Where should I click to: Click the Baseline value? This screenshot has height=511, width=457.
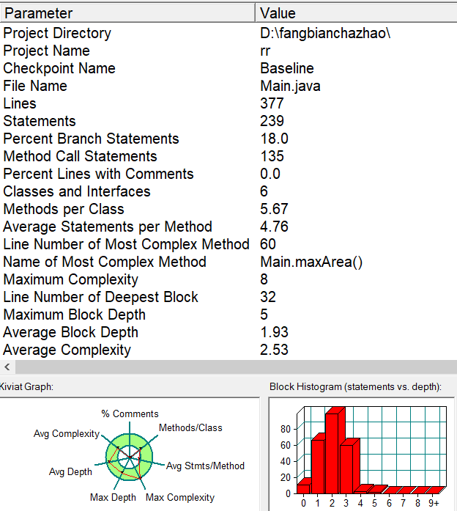287,68
